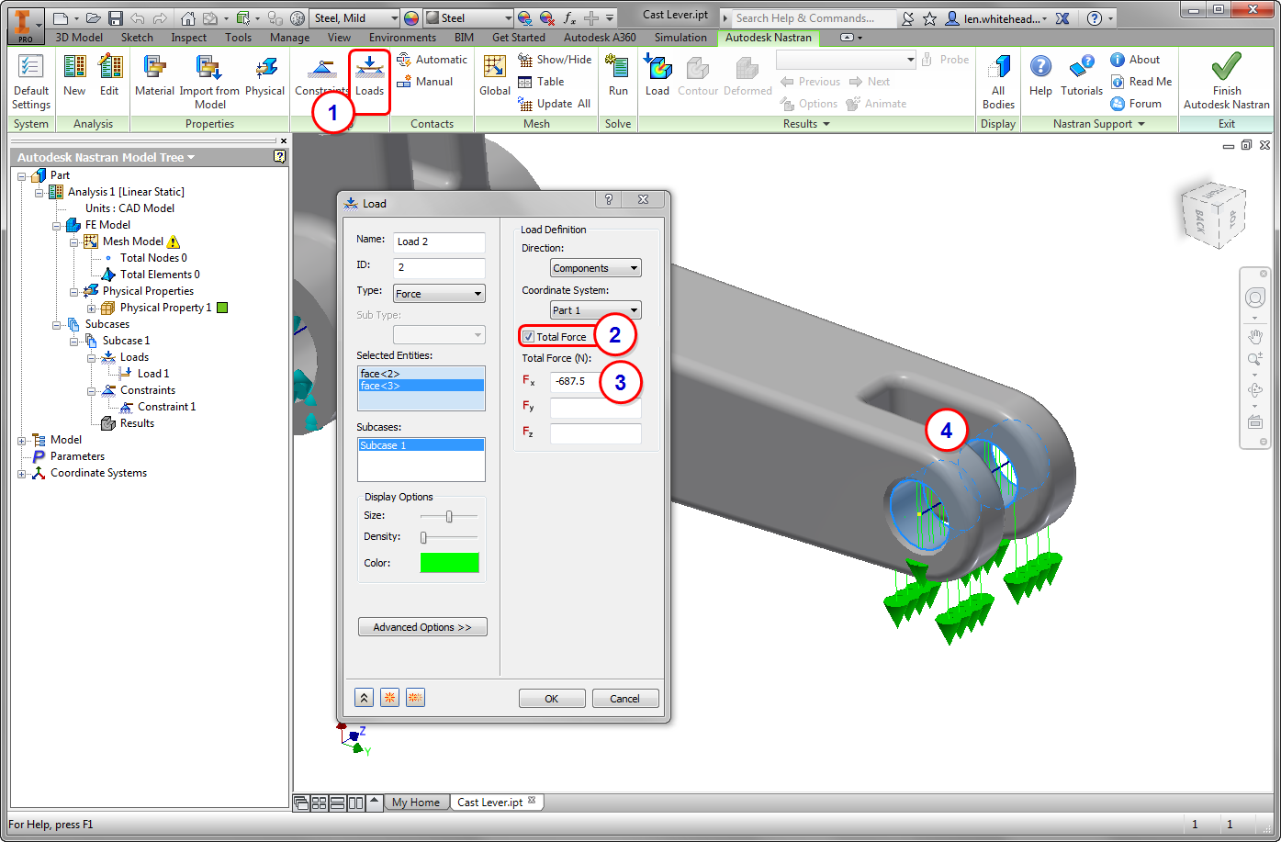The width and height of the screenshot is (1281, 842).
Task: Open Nastran Tutorials
Action: coord(1082,75)
